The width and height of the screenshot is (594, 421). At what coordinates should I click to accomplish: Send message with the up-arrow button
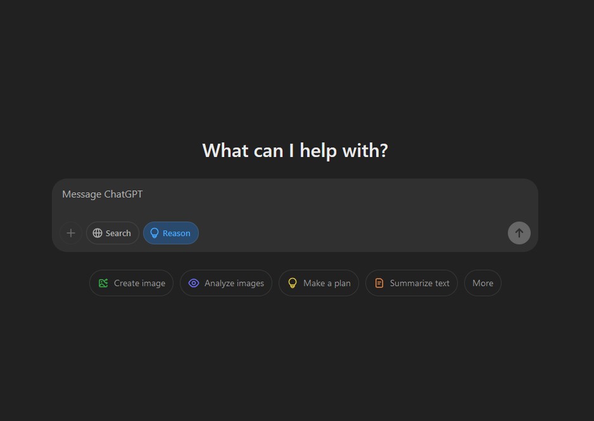(x=519, y=233)
